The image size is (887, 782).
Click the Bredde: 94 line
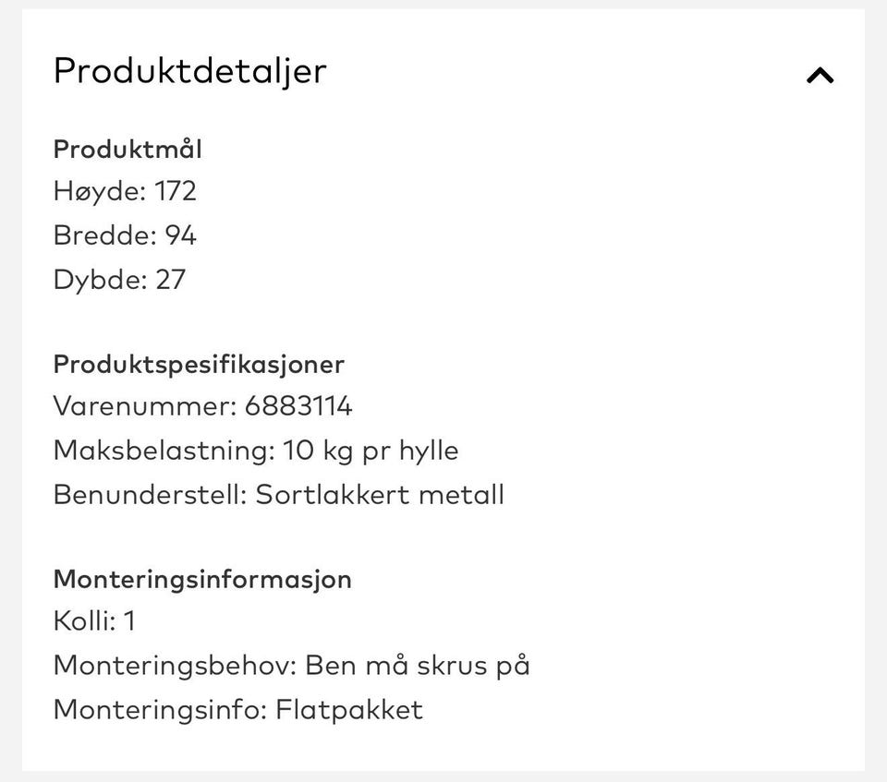tap(125, 235)
